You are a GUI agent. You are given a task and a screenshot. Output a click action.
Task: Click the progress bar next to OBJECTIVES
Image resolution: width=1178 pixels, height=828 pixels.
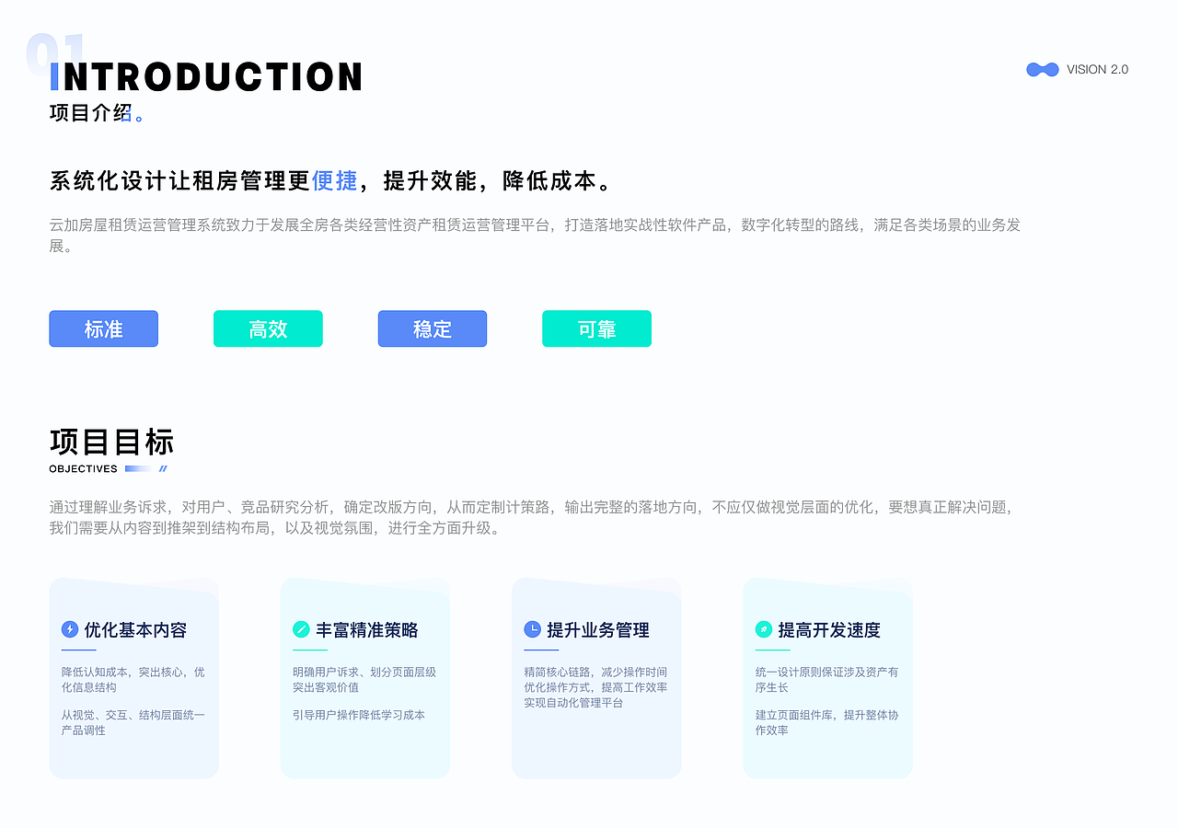click(x=138, y=468)
